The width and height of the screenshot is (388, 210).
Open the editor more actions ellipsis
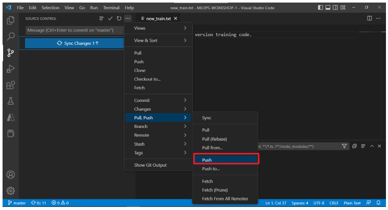[378, 18]
